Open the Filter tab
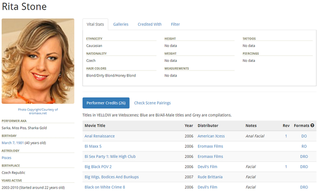The image size is (317, 191). pos(175,24)
